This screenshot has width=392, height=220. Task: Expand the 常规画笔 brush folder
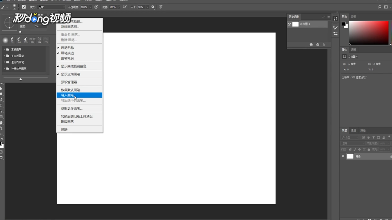[4, 49]
